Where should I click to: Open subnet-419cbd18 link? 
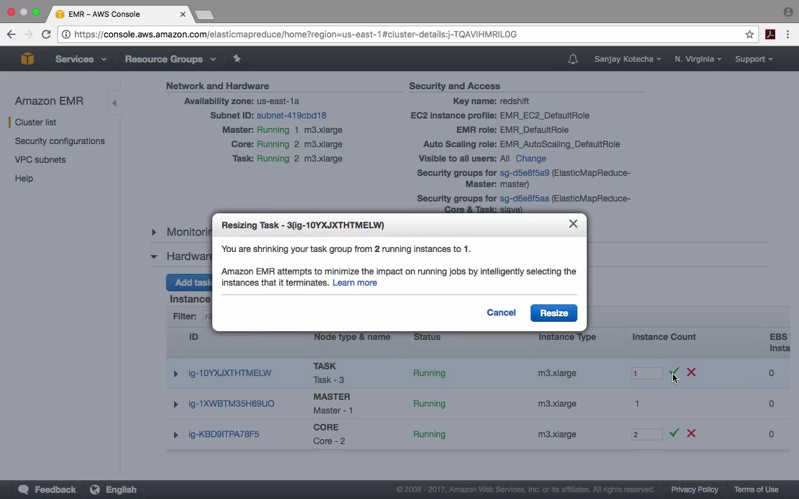[x=292, y=115]
